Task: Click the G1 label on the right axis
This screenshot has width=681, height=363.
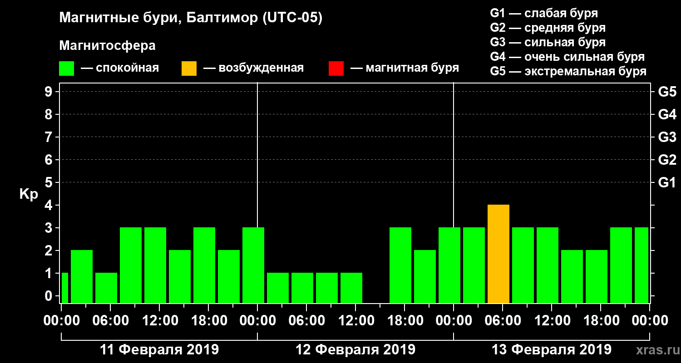Action: 667,182
